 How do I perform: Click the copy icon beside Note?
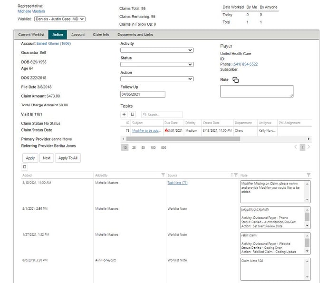click(236, 80)
